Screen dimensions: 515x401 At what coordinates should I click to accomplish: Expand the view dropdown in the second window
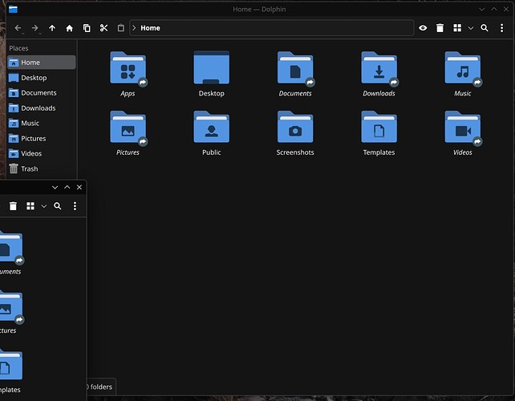pos(43,206)
